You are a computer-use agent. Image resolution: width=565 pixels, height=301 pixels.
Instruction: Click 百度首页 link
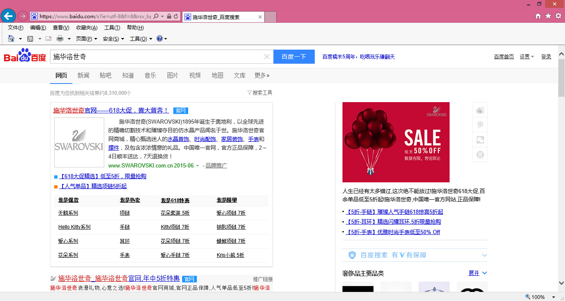504,57
